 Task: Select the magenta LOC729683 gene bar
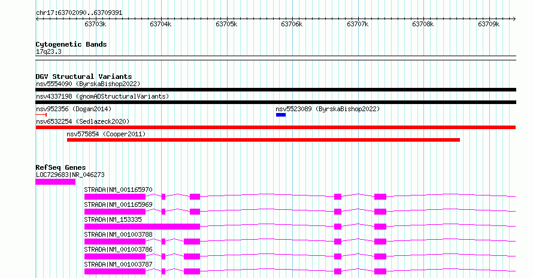click(56, 182)
